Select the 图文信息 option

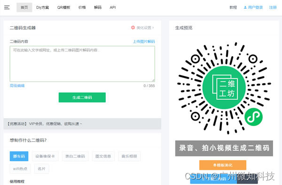103,156
